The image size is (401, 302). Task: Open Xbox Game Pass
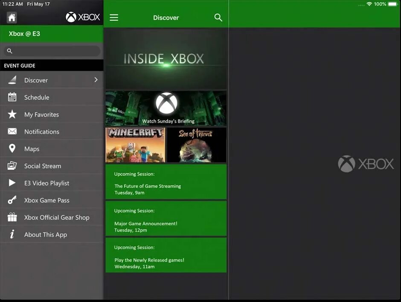coord(52,200)
